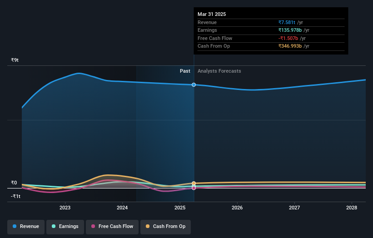The height and width of the screenshot is (238, 373).
Task: Click the 2025 x-axis label
Action: (x=180, y=208)
